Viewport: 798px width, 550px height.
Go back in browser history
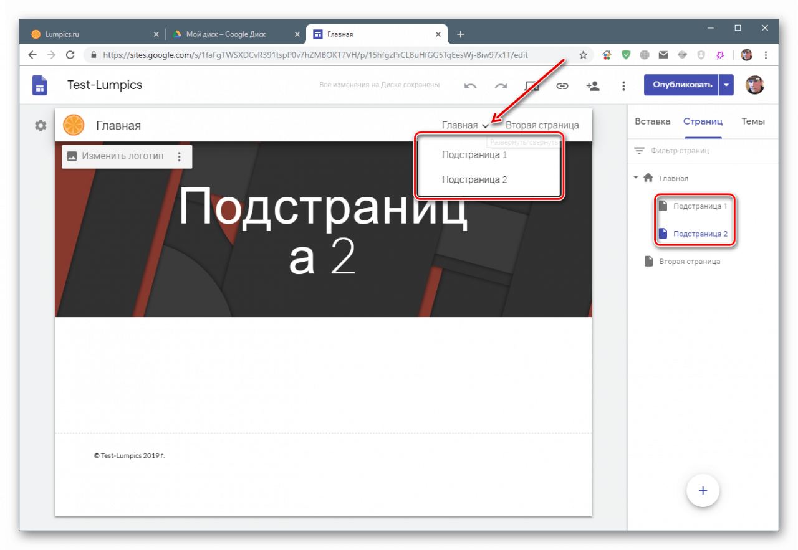pyautogui.click(x=32, y=55)
